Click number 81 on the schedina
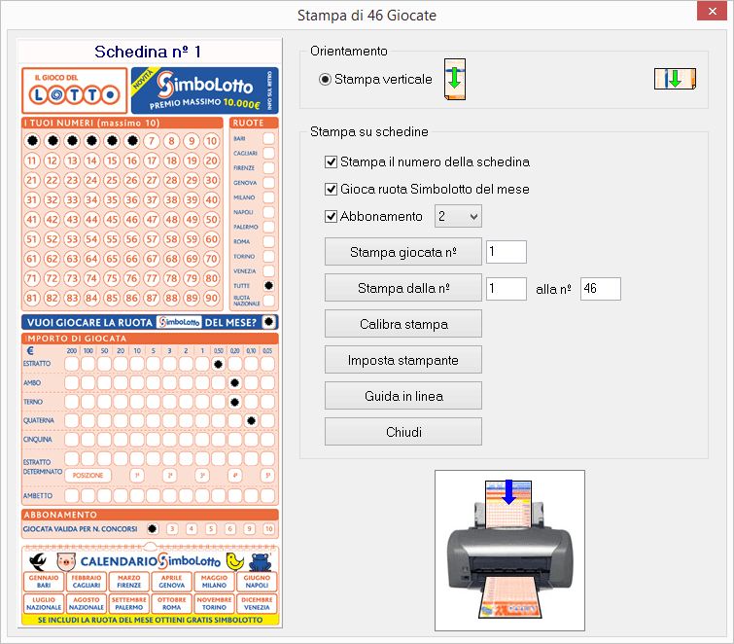This screenshot has width=734, height=644. point(31,298)
